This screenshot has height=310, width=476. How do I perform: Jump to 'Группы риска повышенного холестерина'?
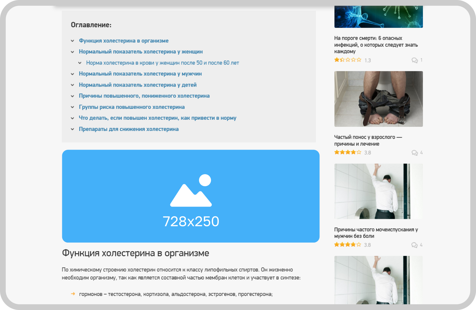click(132, 107)
